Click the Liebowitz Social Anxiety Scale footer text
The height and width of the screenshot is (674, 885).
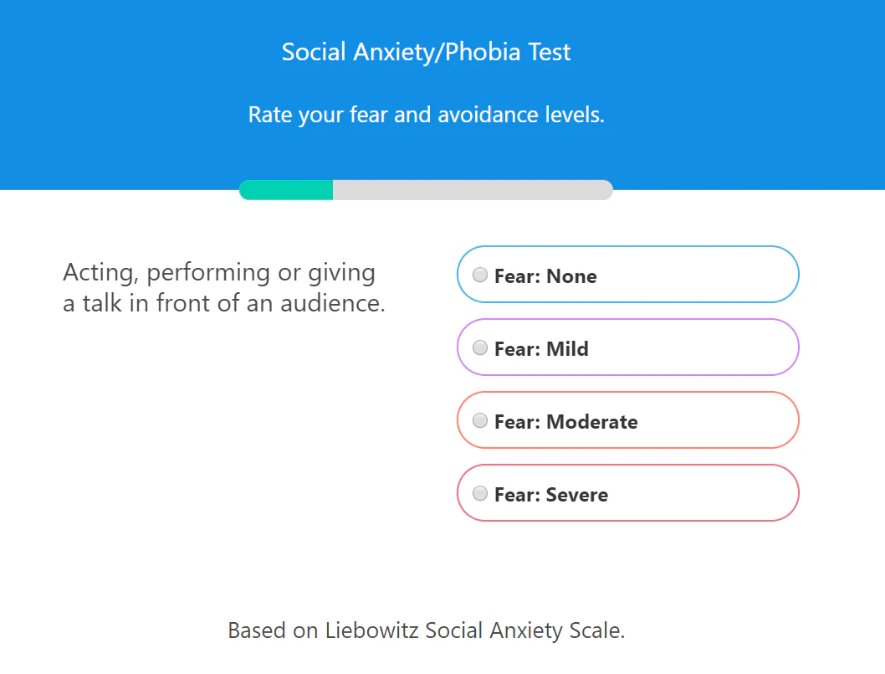pyautogui.click(x=426, y=630)
